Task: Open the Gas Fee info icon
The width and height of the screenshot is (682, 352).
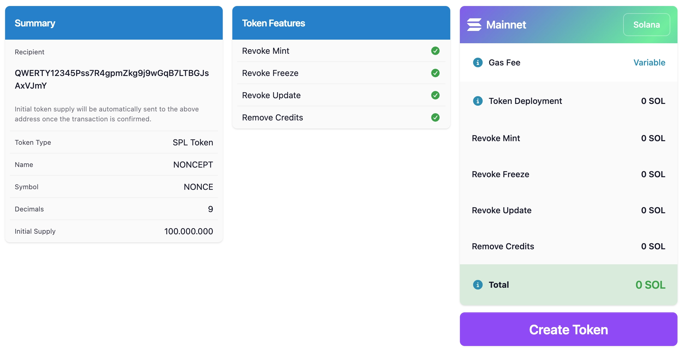Action: point(478,62)
